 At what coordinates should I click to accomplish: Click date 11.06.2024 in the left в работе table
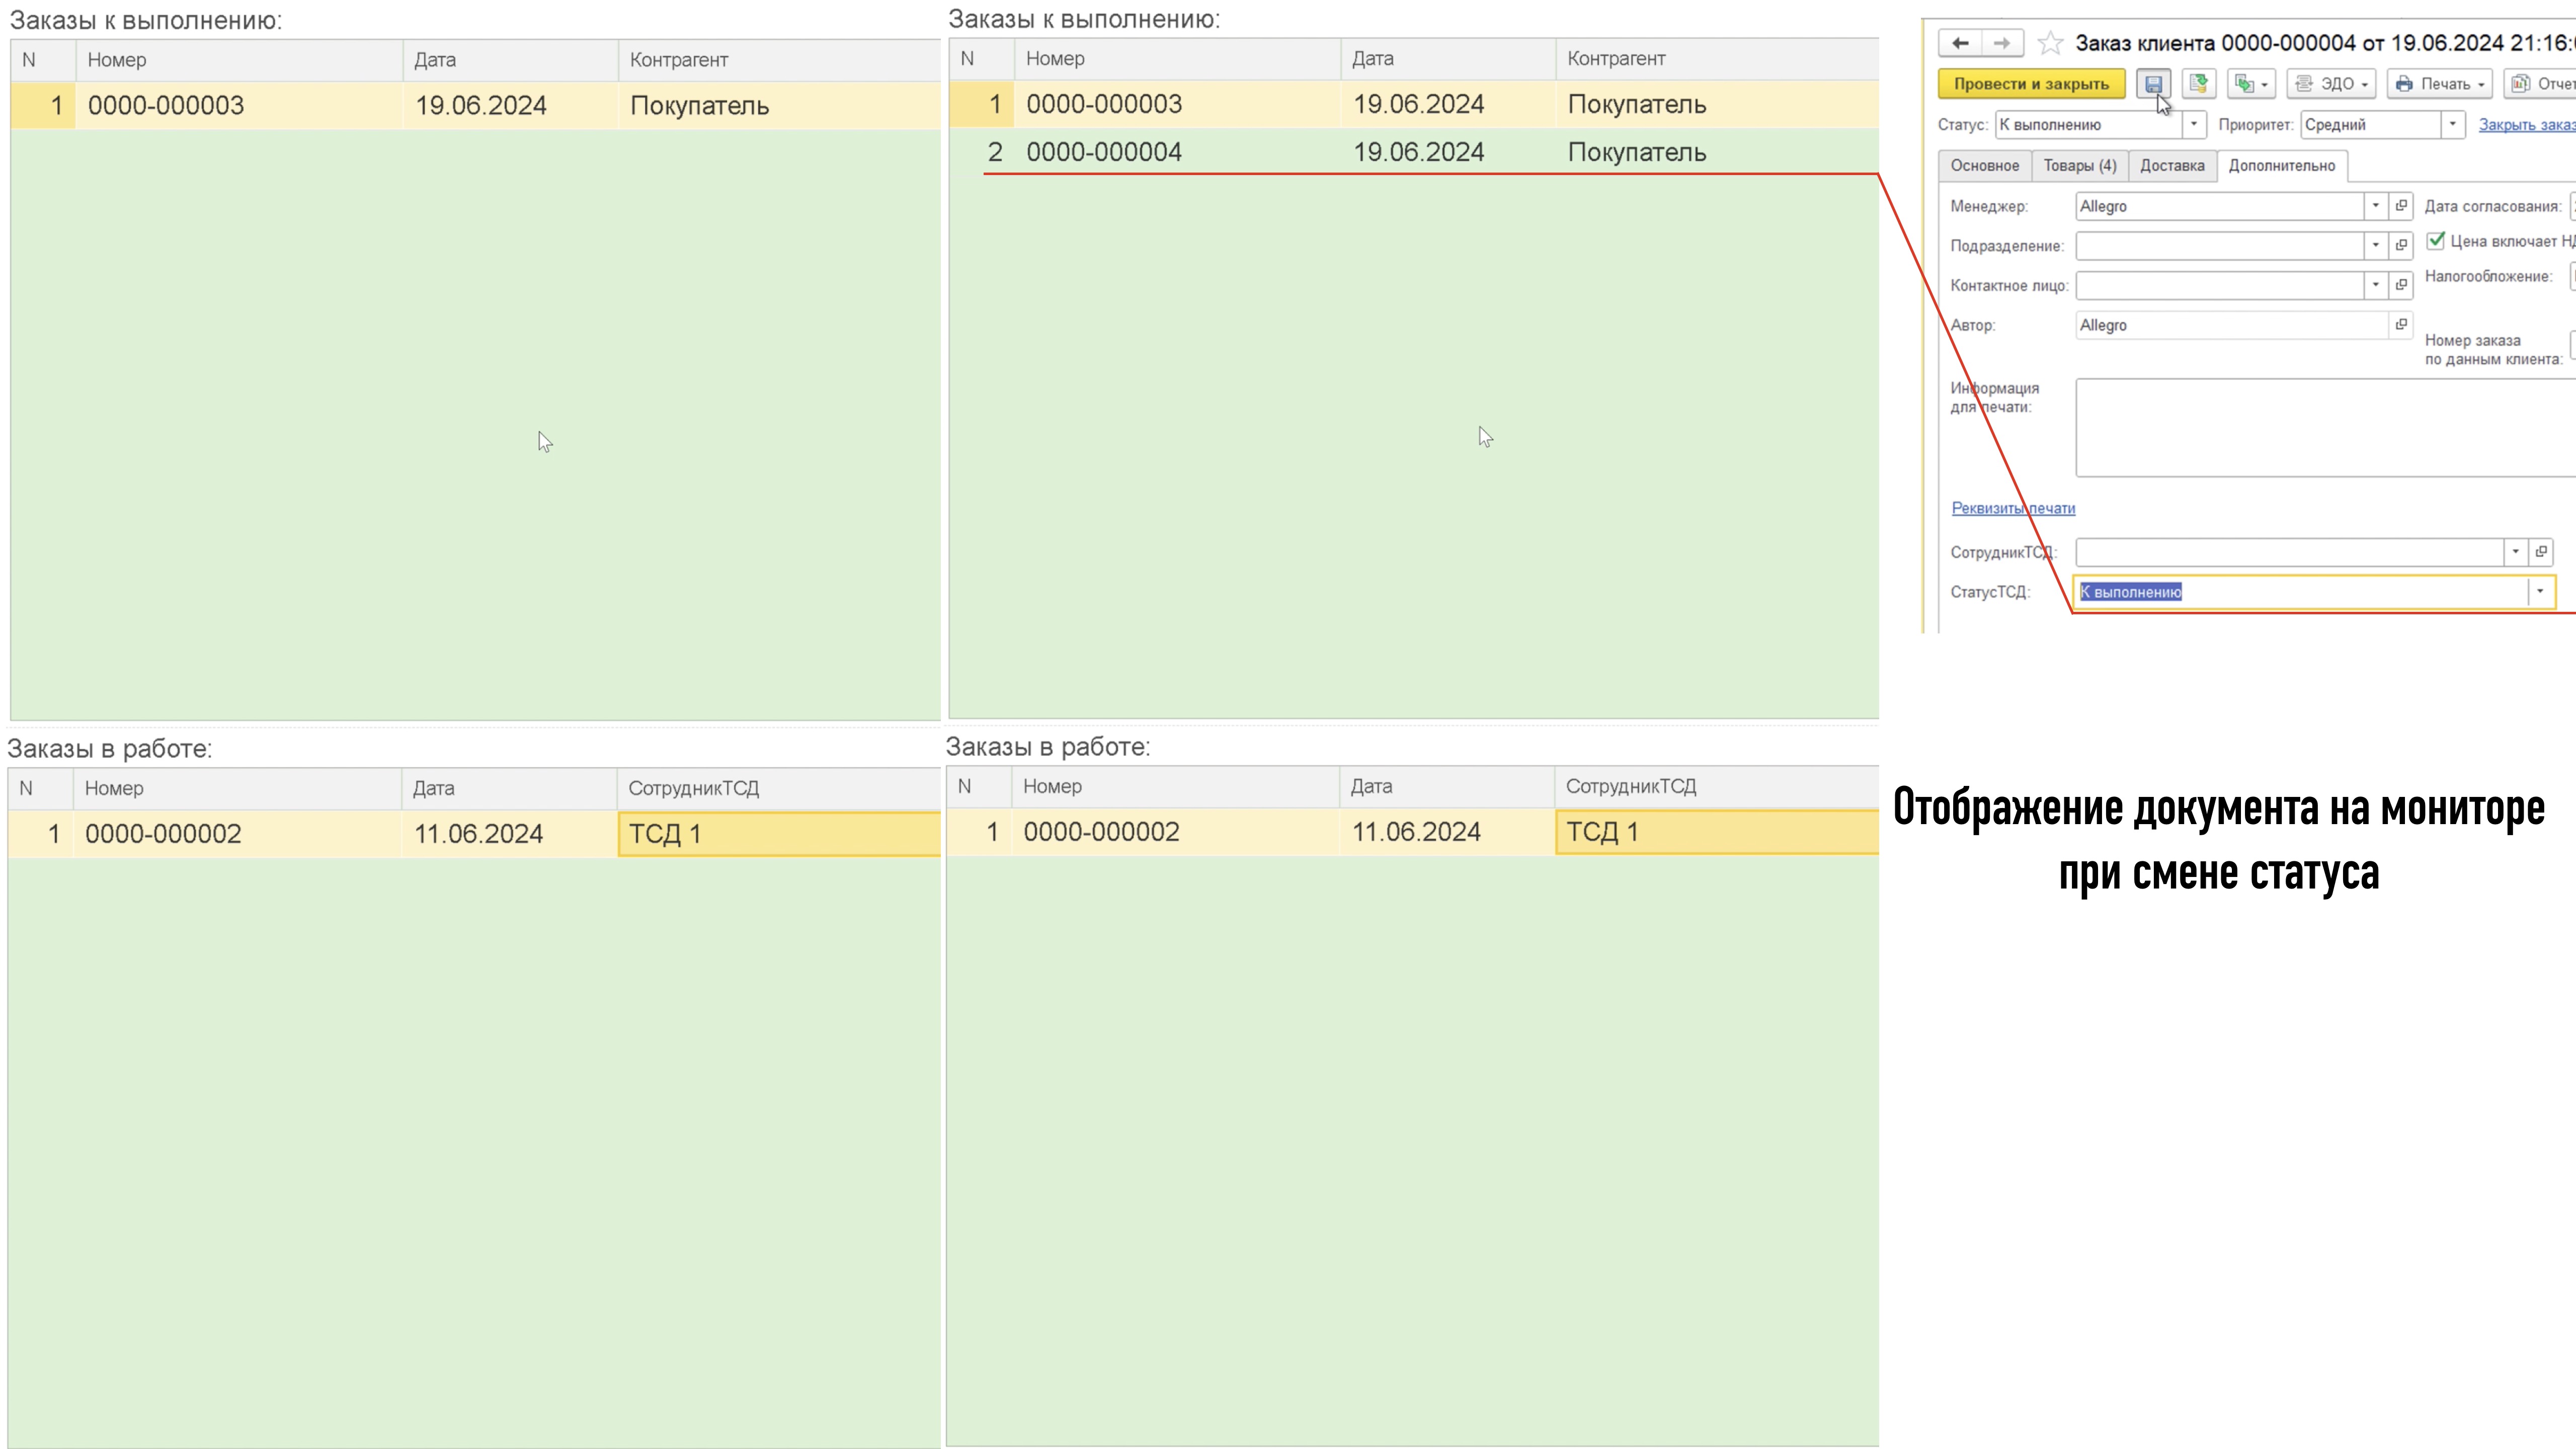click(478, 834)
